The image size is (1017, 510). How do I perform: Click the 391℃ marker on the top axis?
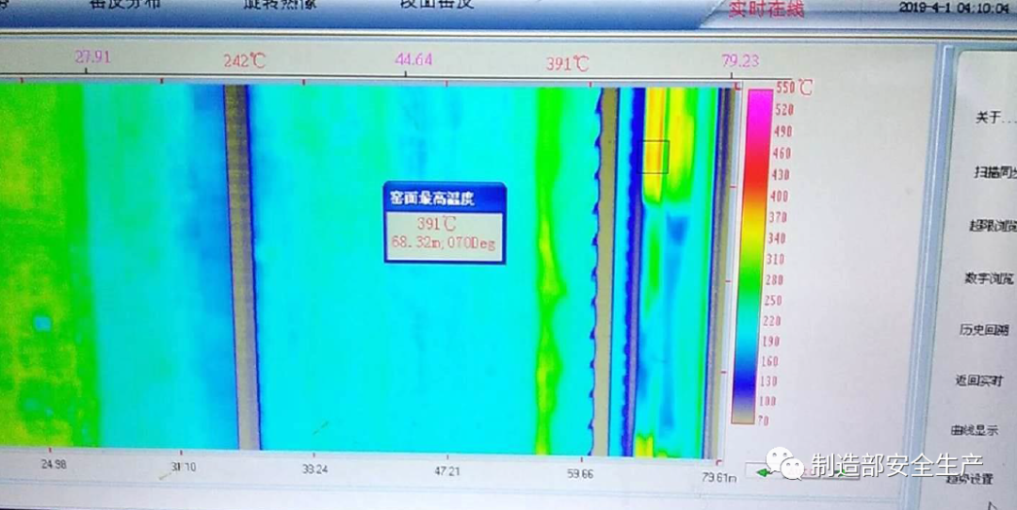567,64
